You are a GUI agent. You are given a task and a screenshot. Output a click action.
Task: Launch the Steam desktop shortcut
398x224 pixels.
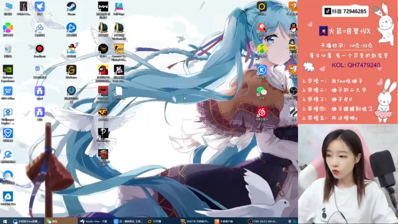(71, 7)
